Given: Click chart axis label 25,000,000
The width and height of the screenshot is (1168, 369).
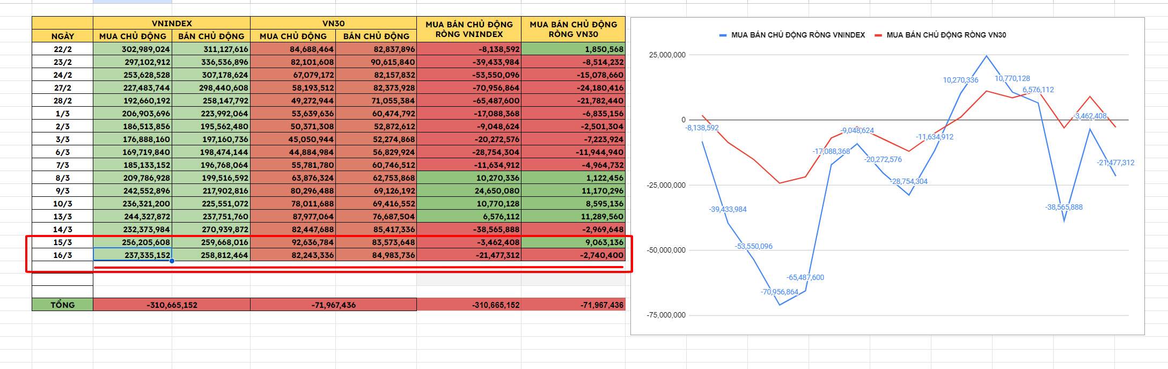Looking at the screenshot, I should coord(667,55).
